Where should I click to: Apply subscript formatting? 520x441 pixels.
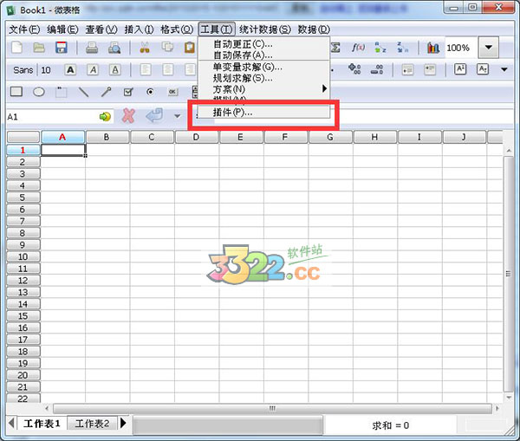(483, 69)
